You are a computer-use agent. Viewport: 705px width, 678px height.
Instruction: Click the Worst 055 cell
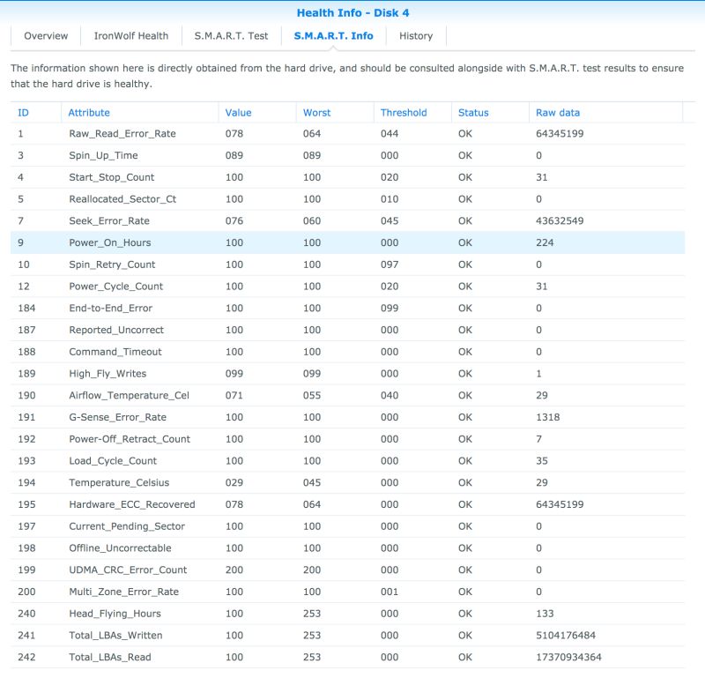coord(312,396)
